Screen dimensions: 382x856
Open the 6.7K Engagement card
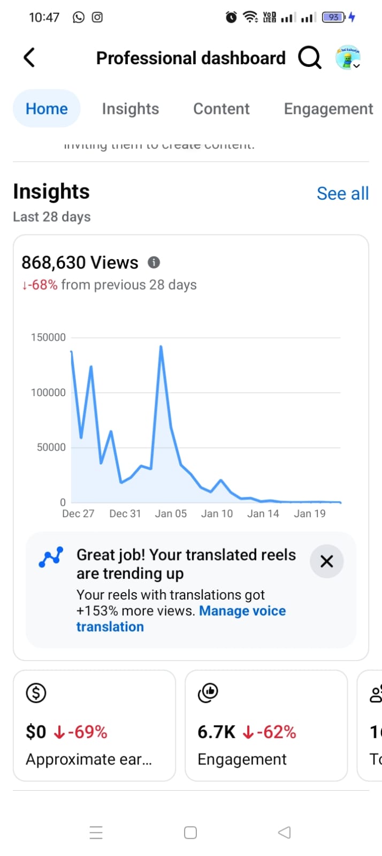pos(266,725)
